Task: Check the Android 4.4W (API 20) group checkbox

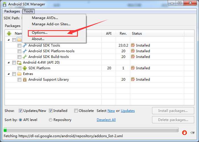Action: [x=14, y=62]
